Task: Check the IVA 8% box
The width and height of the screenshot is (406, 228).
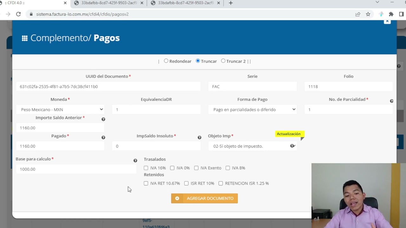Action: pos(228,168)
